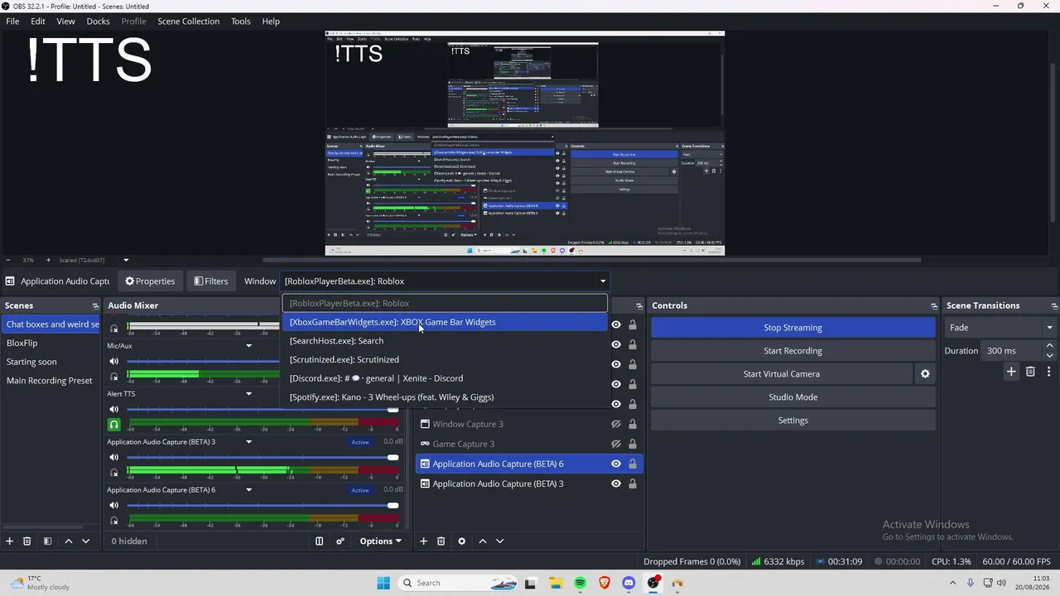Adjust Alert TTS volume slider
Viewport: 1060px width, 596px height.
(263, 409)
